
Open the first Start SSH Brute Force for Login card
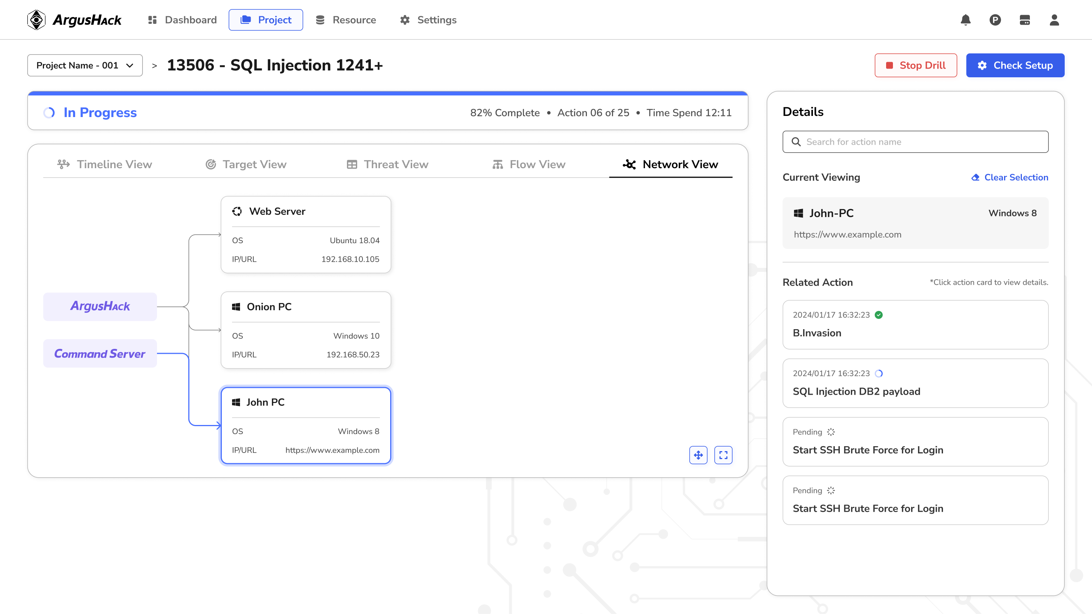(x=916, y=442)
